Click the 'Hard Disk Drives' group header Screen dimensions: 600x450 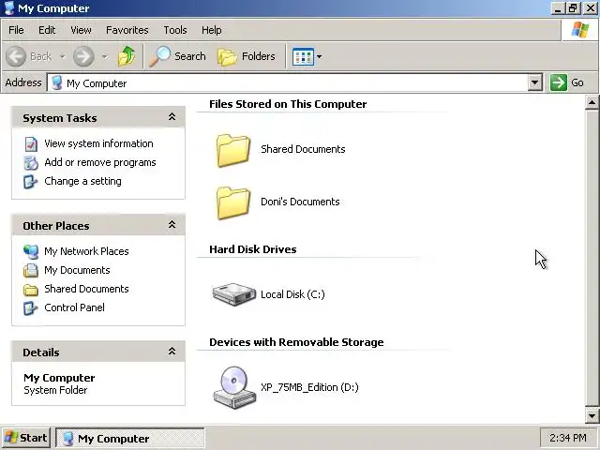tap(253, 249)
